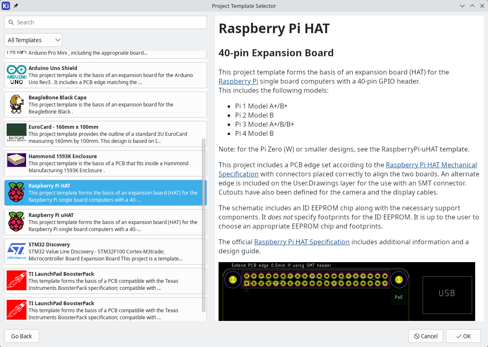Click the BeagleBone dog mascot icon
Viewport: 488px width, 347px height.
click(x=17, y=104)
